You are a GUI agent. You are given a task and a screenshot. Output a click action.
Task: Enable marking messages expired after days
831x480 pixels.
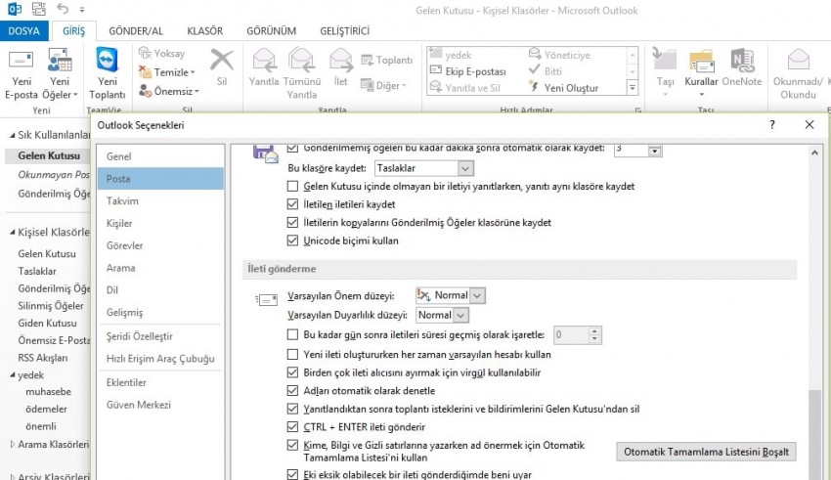click(292, 334)
